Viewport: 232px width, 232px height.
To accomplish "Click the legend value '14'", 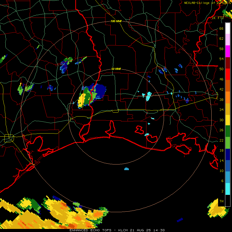I will pyautogui.click(x=221, y=161).
